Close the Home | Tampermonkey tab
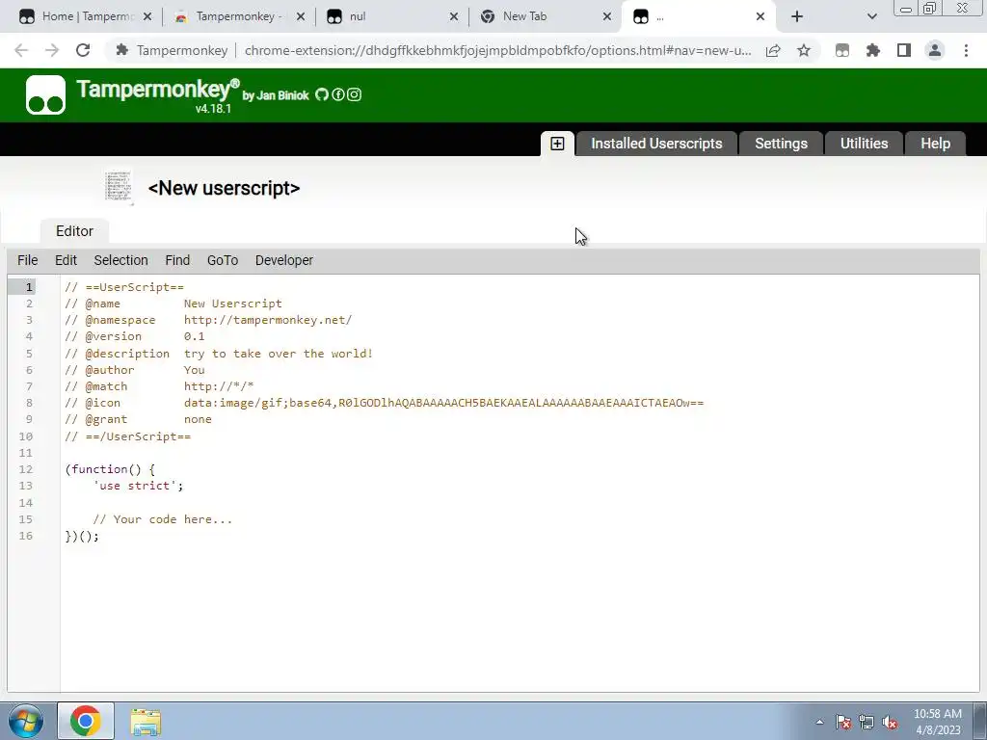The height and width of the screenshot is (740, 987). click(x=147, y=16)
